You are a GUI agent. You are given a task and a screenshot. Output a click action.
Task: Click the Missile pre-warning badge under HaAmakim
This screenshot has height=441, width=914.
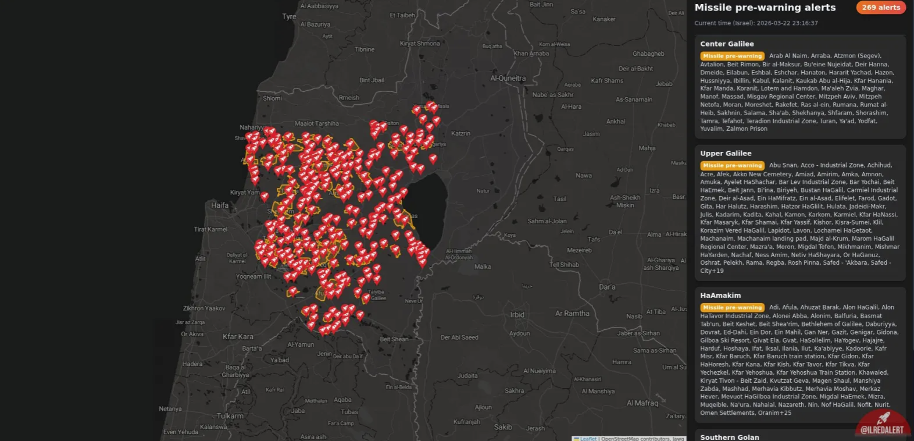pyautogui.click(x=733, y=307)
